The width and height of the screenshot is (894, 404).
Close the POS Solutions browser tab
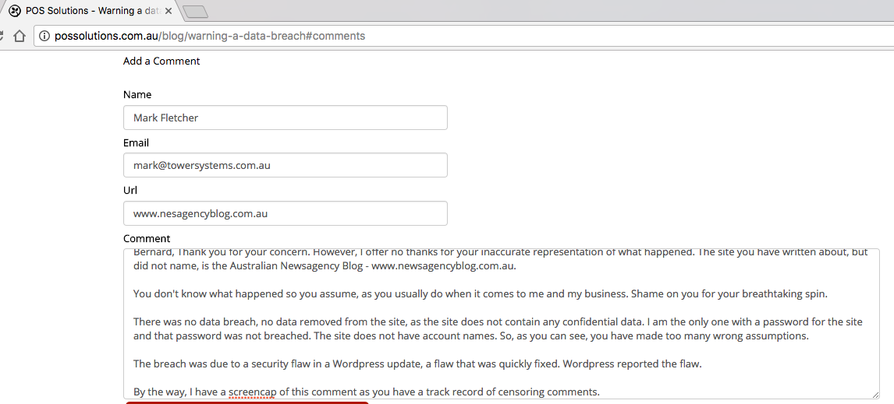169,11
